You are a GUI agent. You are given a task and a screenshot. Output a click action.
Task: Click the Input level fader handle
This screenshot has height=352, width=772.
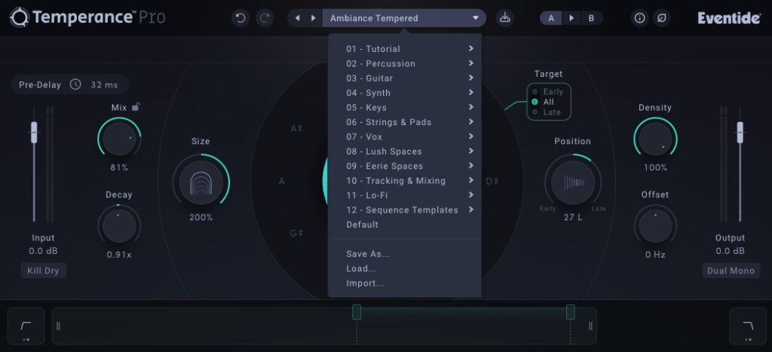pos(34,133)
